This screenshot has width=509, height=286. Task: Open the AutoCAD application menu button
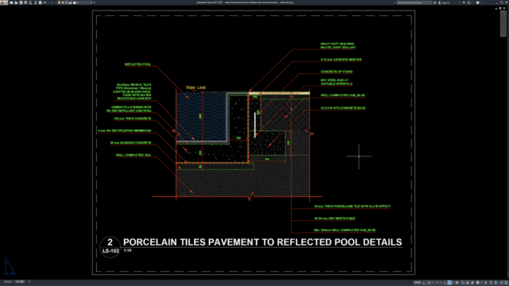pos(4,2)
